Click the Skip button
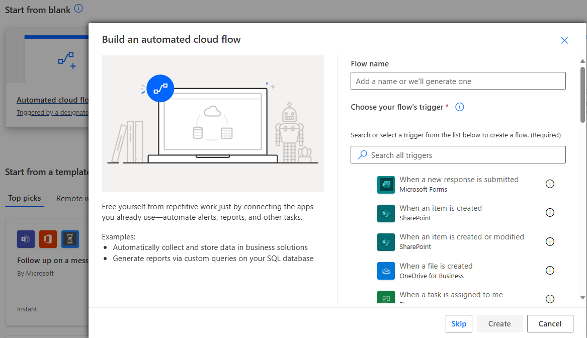The height and width of the screenshot is (338, 587). [x=459, y=323]
